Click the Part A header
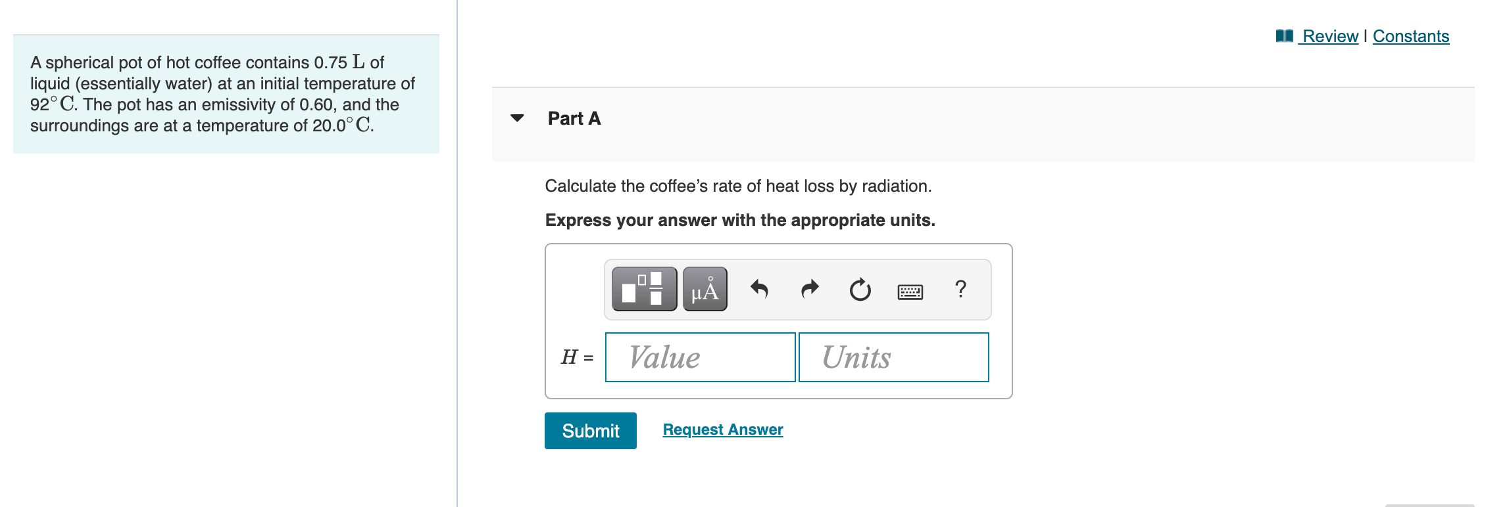Image resolution: width=1509 pixels, height=507 pixels. (574, 118)
